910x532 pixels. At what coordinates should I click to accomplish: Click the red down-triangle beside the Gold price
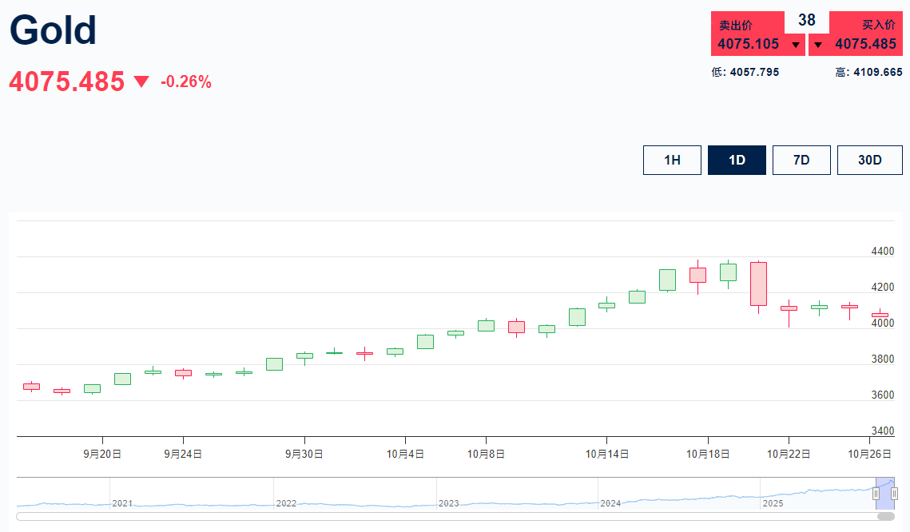click(141, 81)
